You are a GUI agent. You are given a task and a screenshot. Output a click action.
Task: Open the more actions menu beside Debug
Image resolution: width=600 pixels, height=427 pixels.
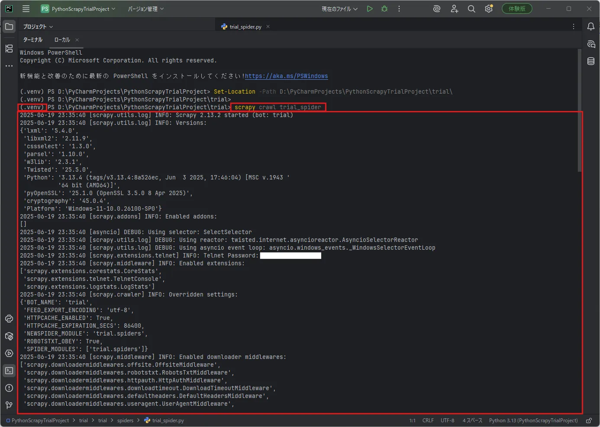[x=399, y=9]
